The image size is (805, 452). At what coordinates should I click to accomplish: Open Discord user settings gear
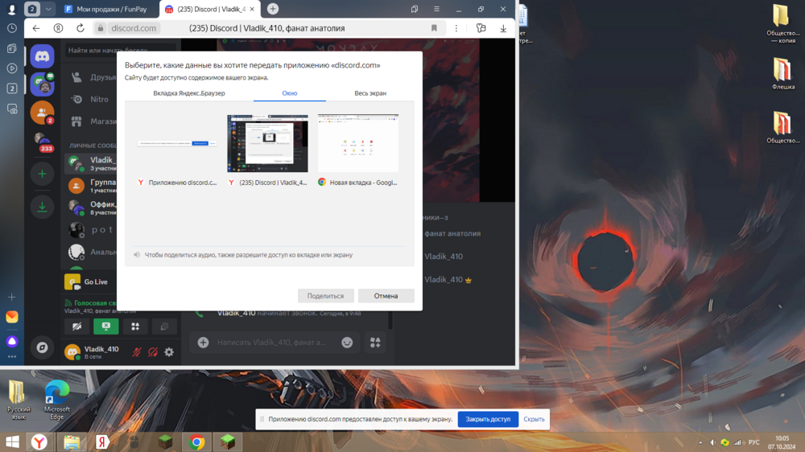click(x=169, y=352)
